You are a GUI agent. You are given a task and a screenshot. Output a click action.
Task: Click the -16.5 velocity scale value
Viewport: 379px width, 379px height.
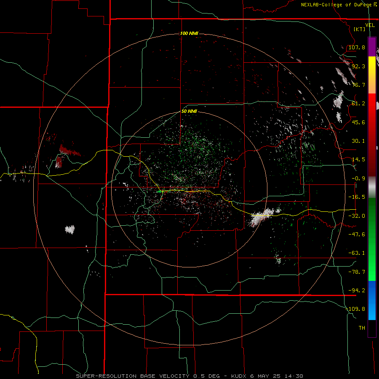coord(357,197)
